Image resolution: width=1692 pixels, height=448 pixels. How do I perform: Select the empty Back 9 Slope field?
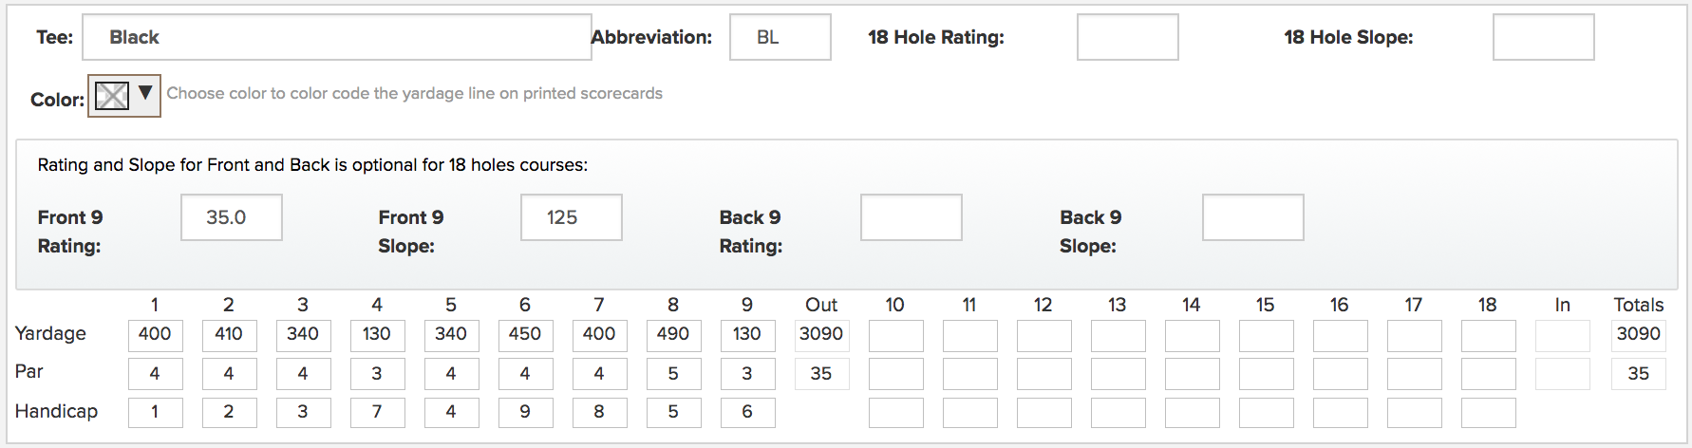[x=1253, y=217]
